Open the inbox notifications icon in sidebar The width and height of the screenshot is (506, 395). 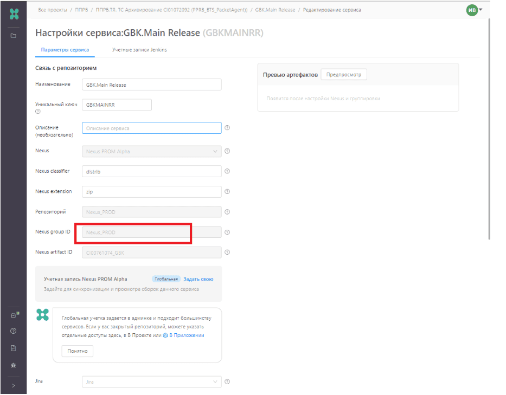(14, 315)
